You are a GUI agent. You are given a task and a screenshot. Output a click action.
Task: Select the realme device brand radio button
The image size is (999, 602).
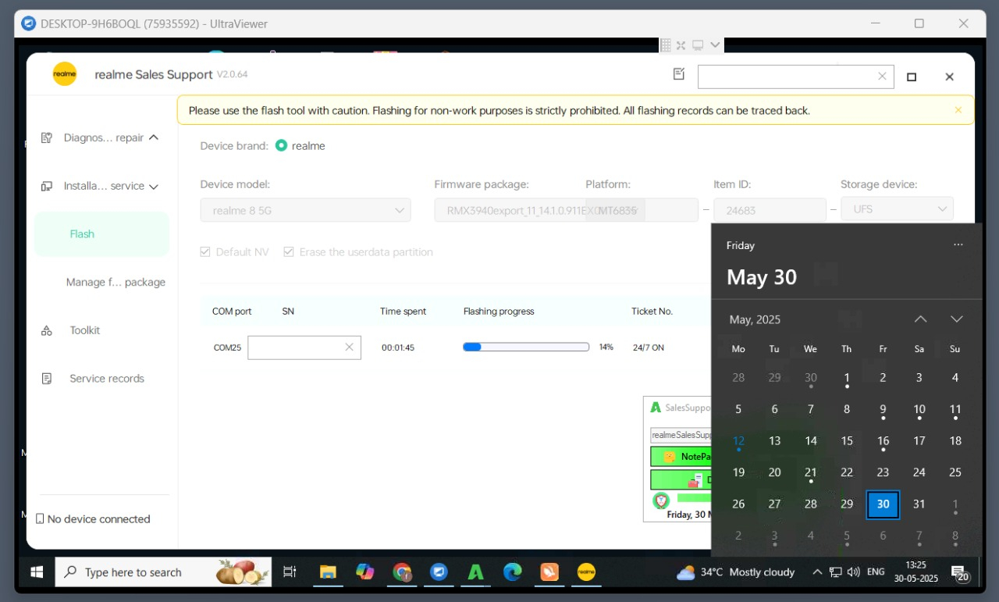[281, 146]
